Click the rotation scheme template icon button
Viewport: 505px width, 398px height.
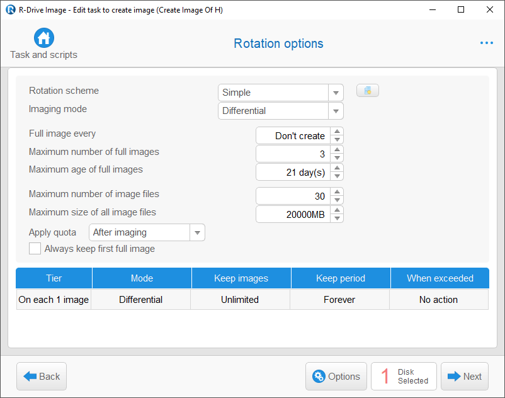(368, 91)
